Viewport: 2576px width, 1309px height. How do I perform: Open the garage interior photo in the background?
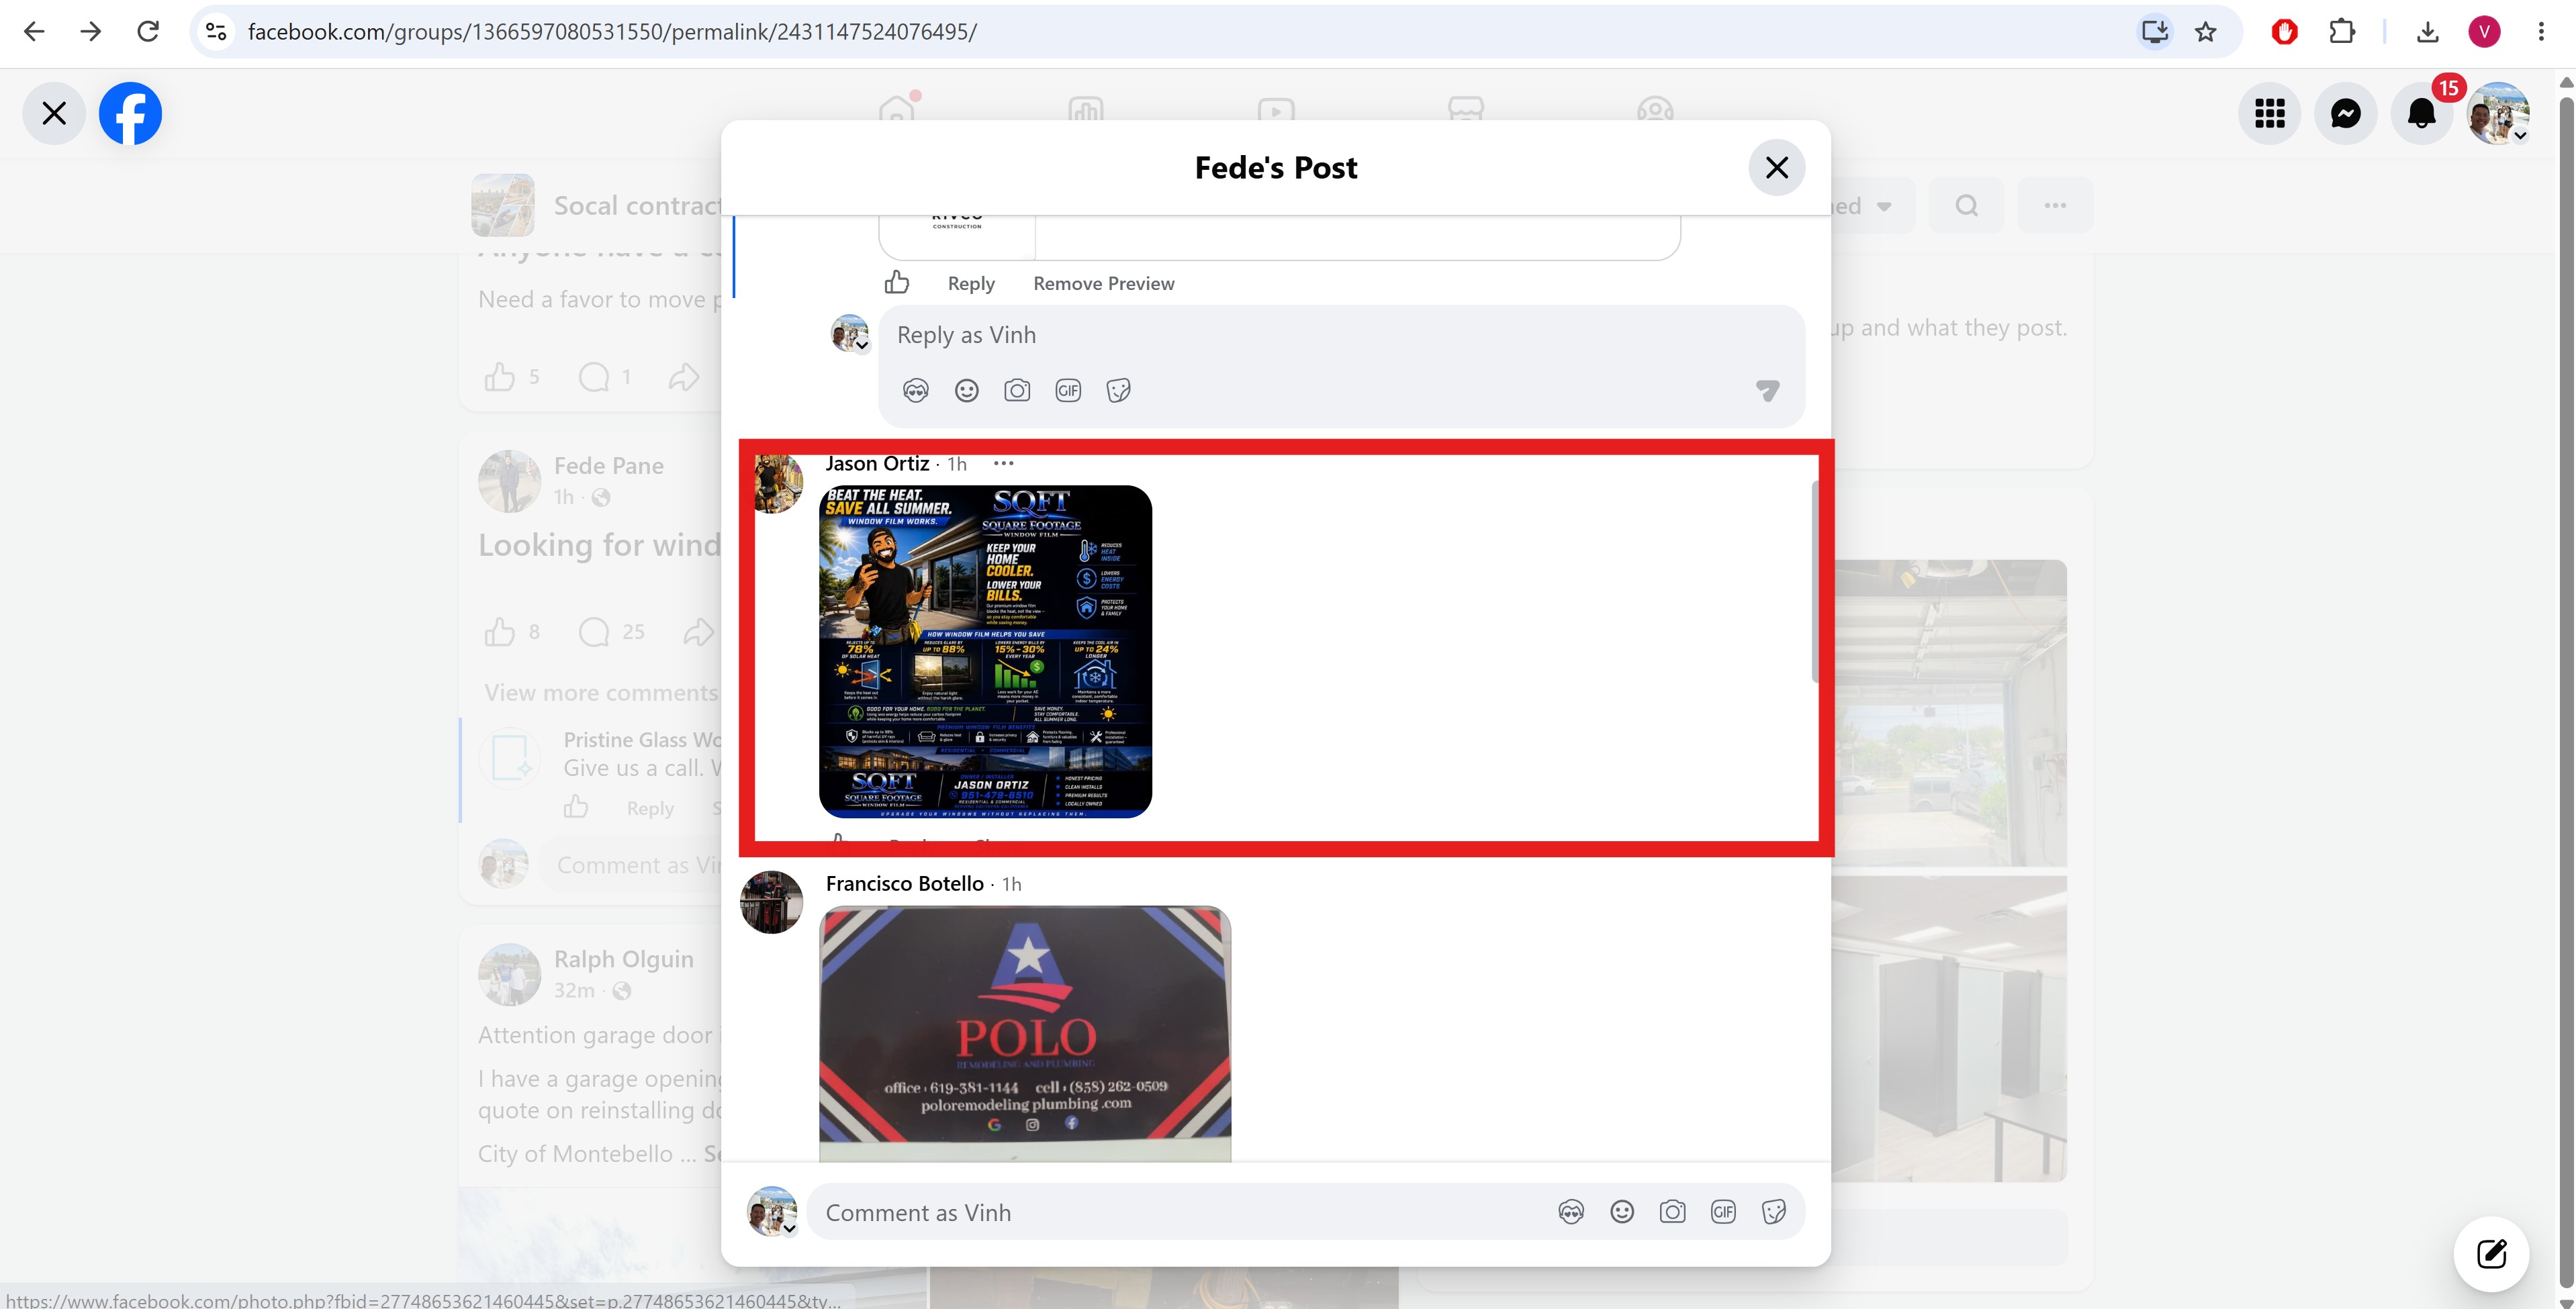coord(1950,713)
